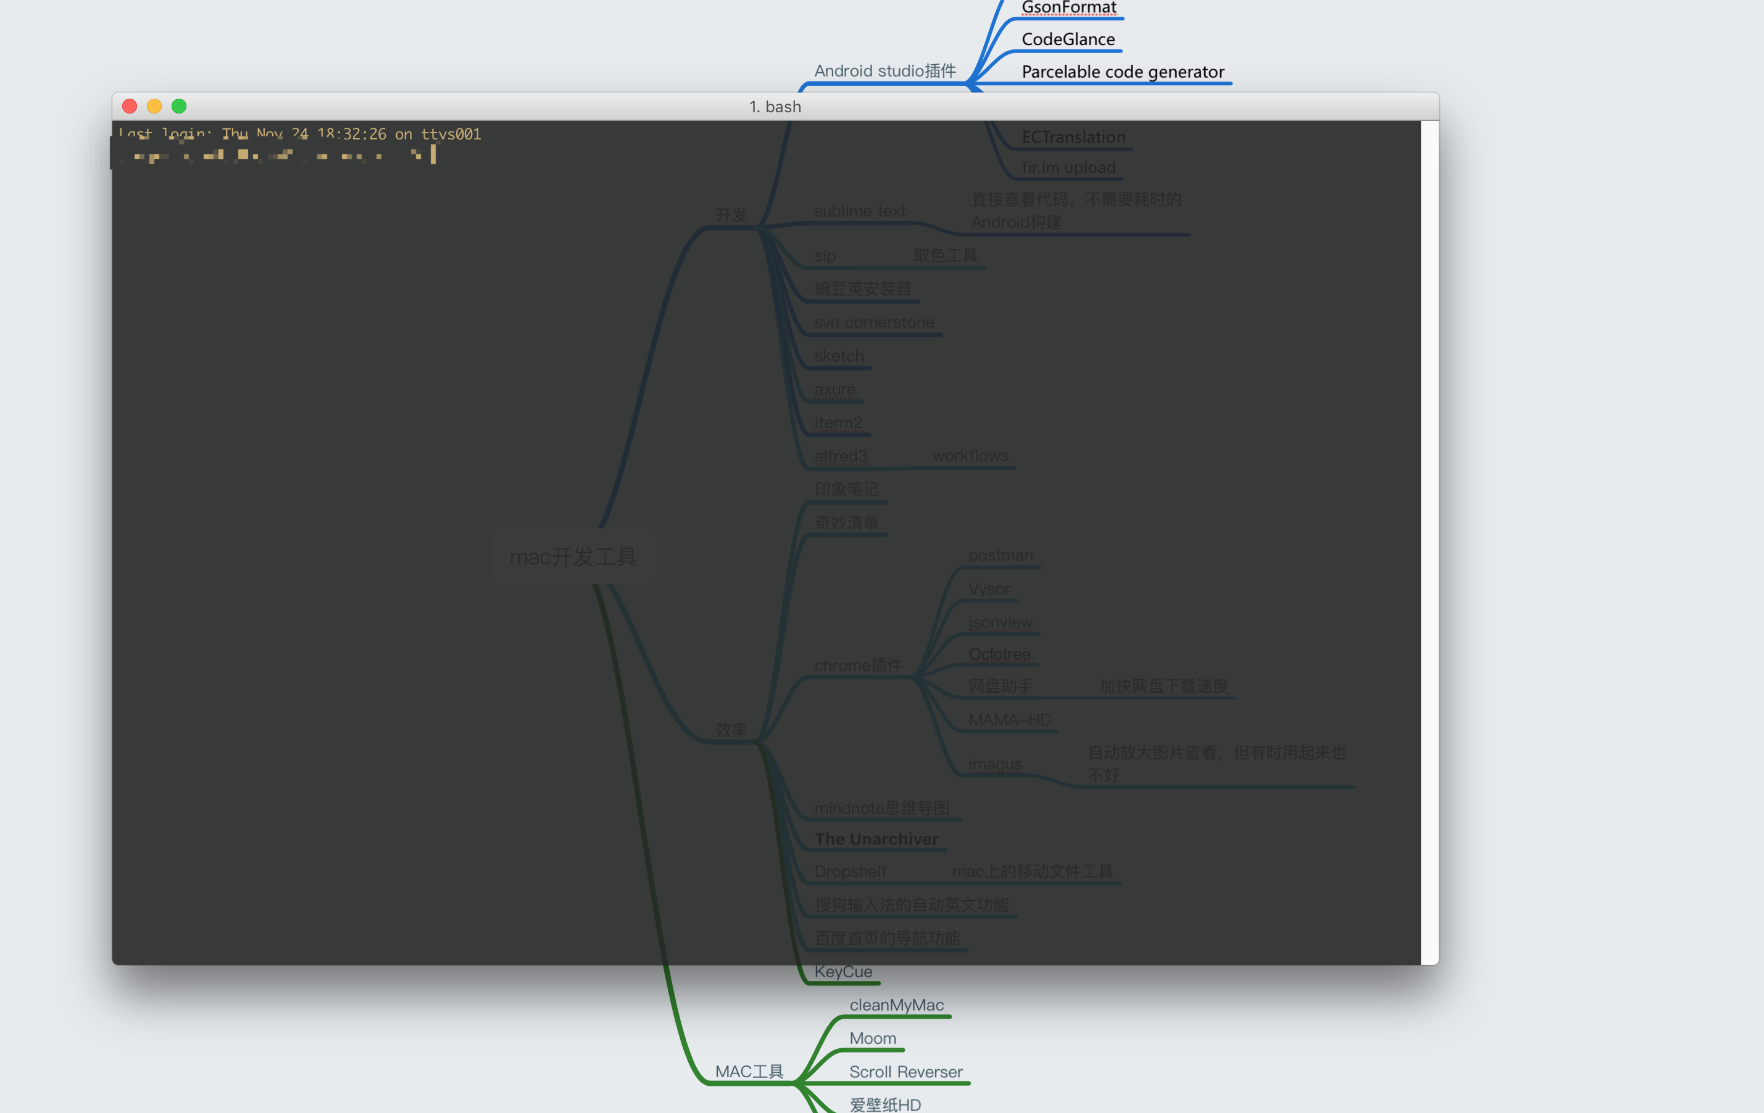The image size is (1764, 1113).
Task: Select the dimmed 加快网盘下载速度 note
Action: 1163,686
